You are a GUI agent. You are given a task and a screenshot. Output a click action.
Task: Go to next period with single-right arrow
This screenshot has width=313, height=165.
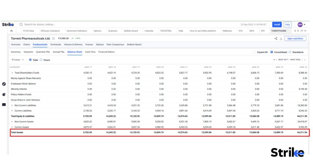302,60
